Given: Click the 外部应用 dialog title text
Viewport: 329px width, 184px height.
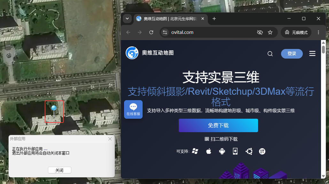Looking at the screenshot, I should coord(18,139).
